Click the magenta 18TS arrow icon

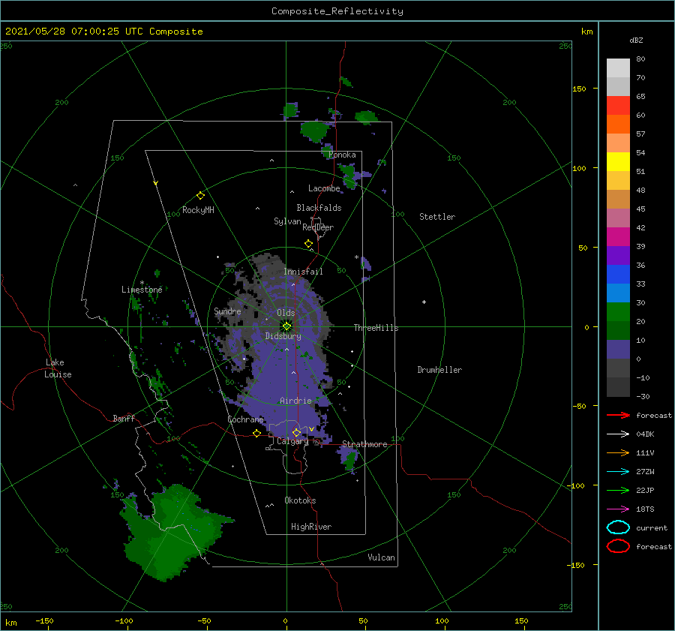[618, 509]
